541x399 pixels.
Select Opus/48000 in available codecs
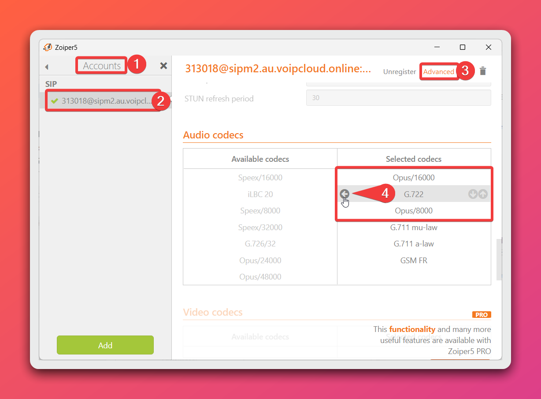(x=260, y=277)
